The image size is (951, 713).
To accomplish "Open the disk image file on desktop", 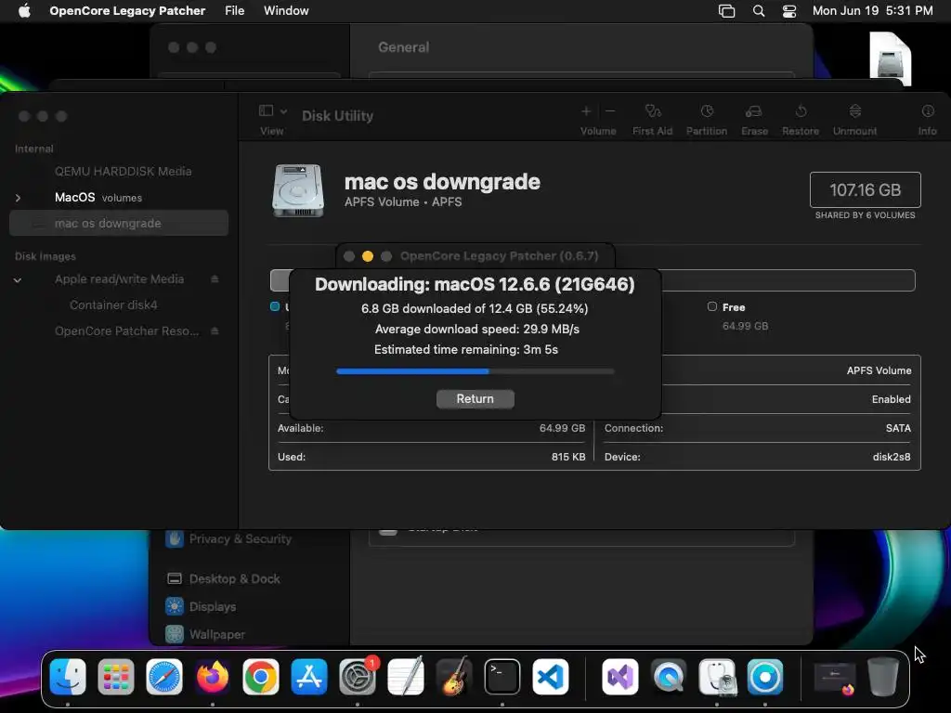I will tap(891, 58).
